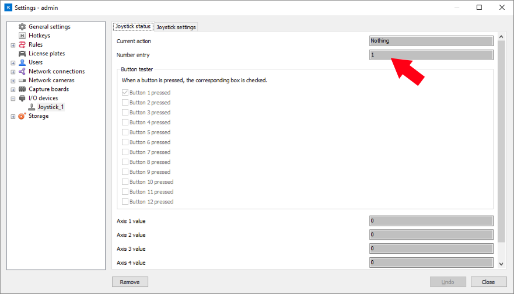The image size is (514, 294).
Task: Tick the Button 12 pressed checkbox
Action: pyautogui.click(x=125, y=202)
